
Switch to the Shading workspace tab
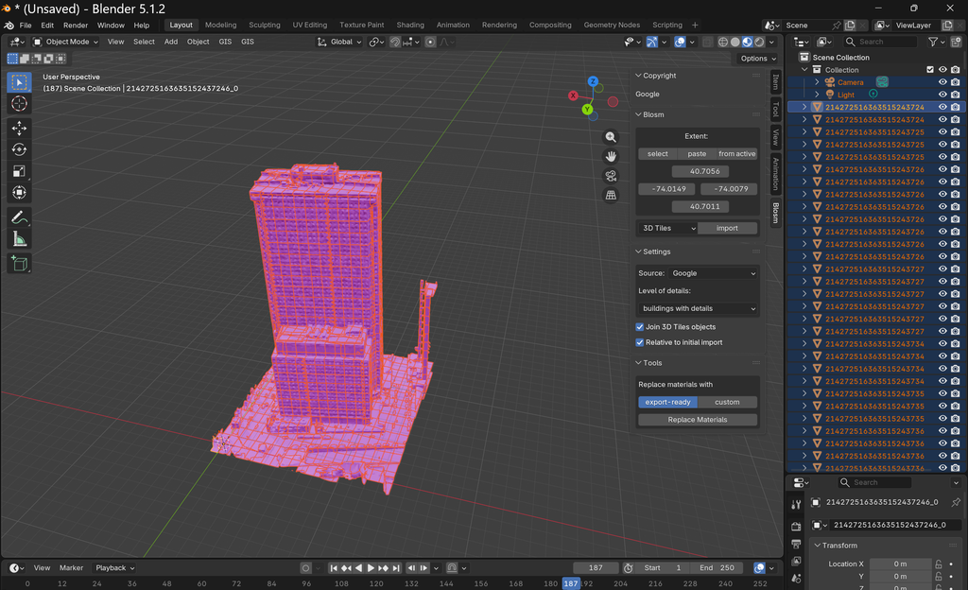pos(410,26)
